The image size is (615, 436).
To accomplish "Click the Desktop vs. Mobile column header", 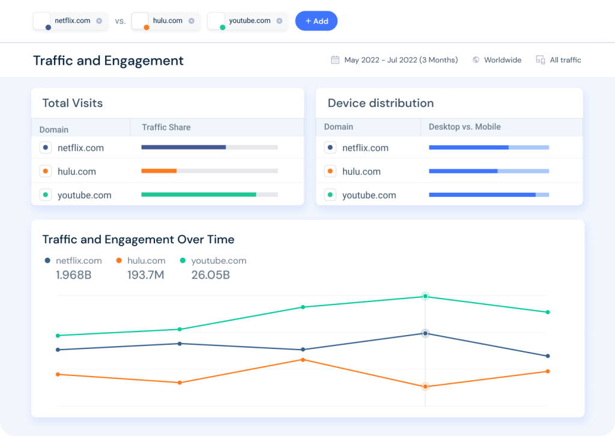I will [464, 127].
